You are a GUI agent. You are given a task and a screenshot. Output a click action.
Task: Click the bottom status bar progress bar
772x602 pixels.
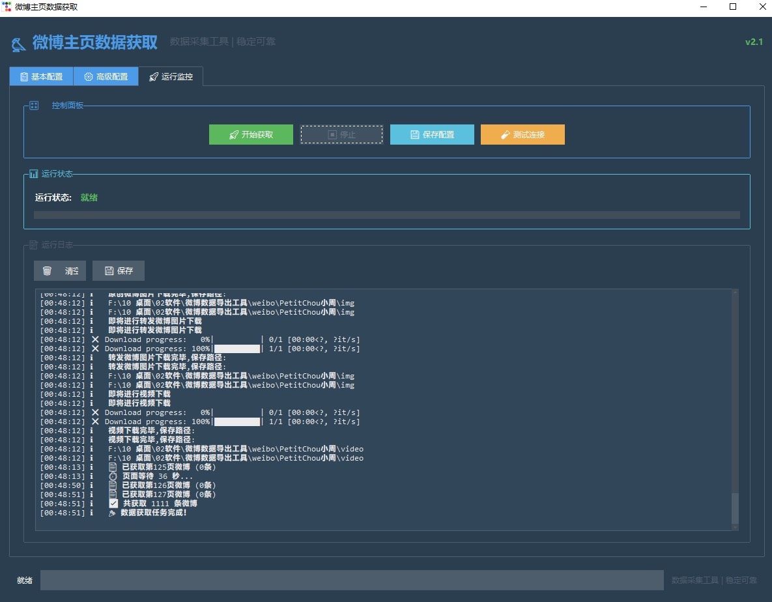pos(352,580)
